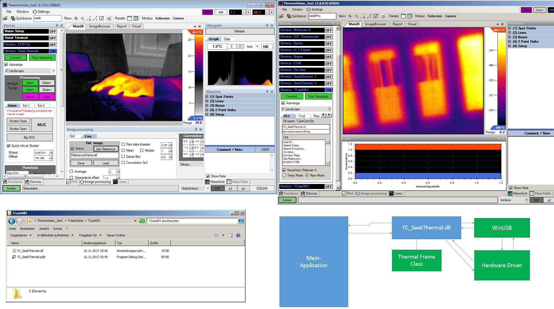
Task: Open the 0° Landscape dropdown under TCamDll1
Action: (329, 109)
